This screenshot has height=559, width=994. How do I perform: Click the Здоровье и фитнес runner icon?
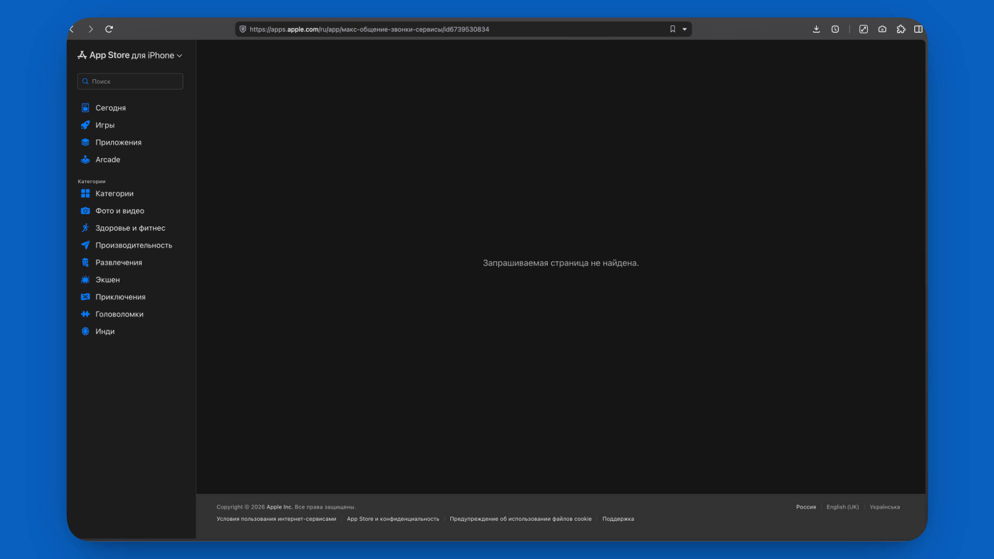[x=85, y=228]
